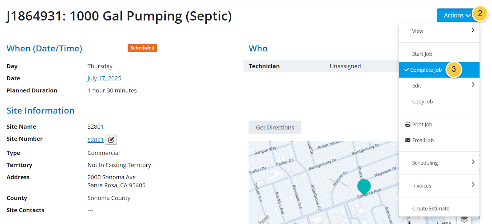Image resolution: width=492 pixels, height=224 pixels.
Task: Click the envelope icon in Email job
Action: point(408,140)
